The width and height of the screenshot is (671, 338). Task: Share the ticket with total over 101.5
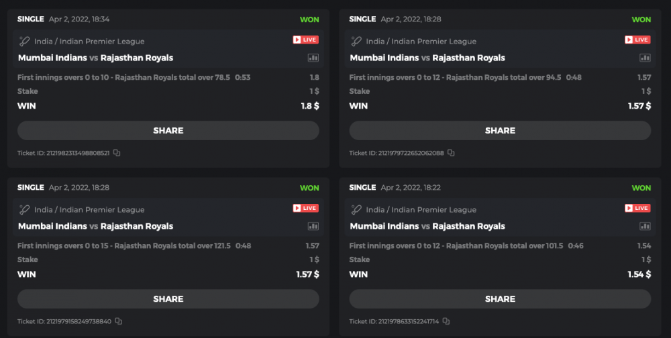click(x=500, y=299)
